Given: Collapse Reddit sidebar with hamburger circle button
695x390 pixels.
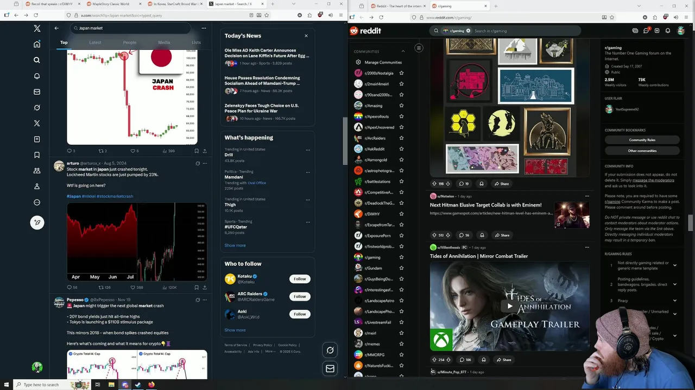Looking at the screenshot, I should (x=419, y=48).
